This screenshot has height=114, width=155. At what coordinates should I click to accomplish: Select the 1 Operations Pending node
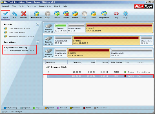pos(15,47)
